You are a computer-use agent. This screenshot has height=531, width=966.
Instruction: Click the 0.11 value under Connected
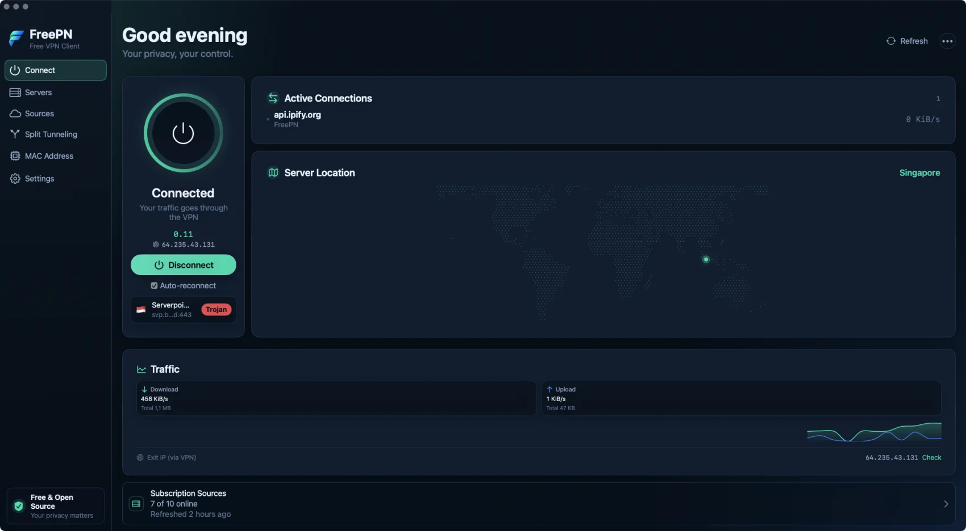[183, 234]
